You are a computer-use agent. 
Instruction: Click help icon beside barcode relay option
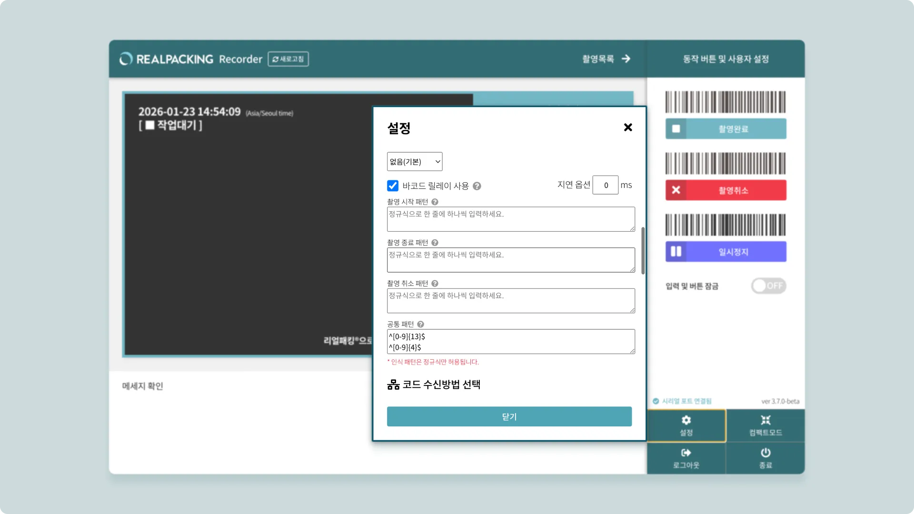(477, 186)
